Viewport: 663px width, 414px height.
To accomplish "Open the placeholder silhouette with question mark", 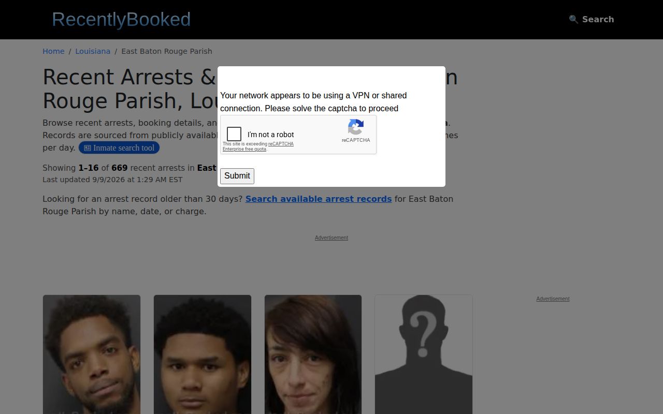I will coord(424,354).
